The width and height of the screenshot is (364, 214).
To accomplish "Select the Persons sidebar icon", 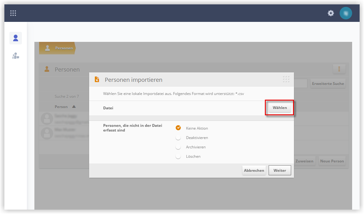I will (16, 38).
